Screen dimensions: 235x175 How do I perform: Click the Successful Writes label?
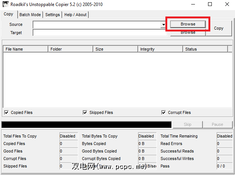tap(177, 159)
